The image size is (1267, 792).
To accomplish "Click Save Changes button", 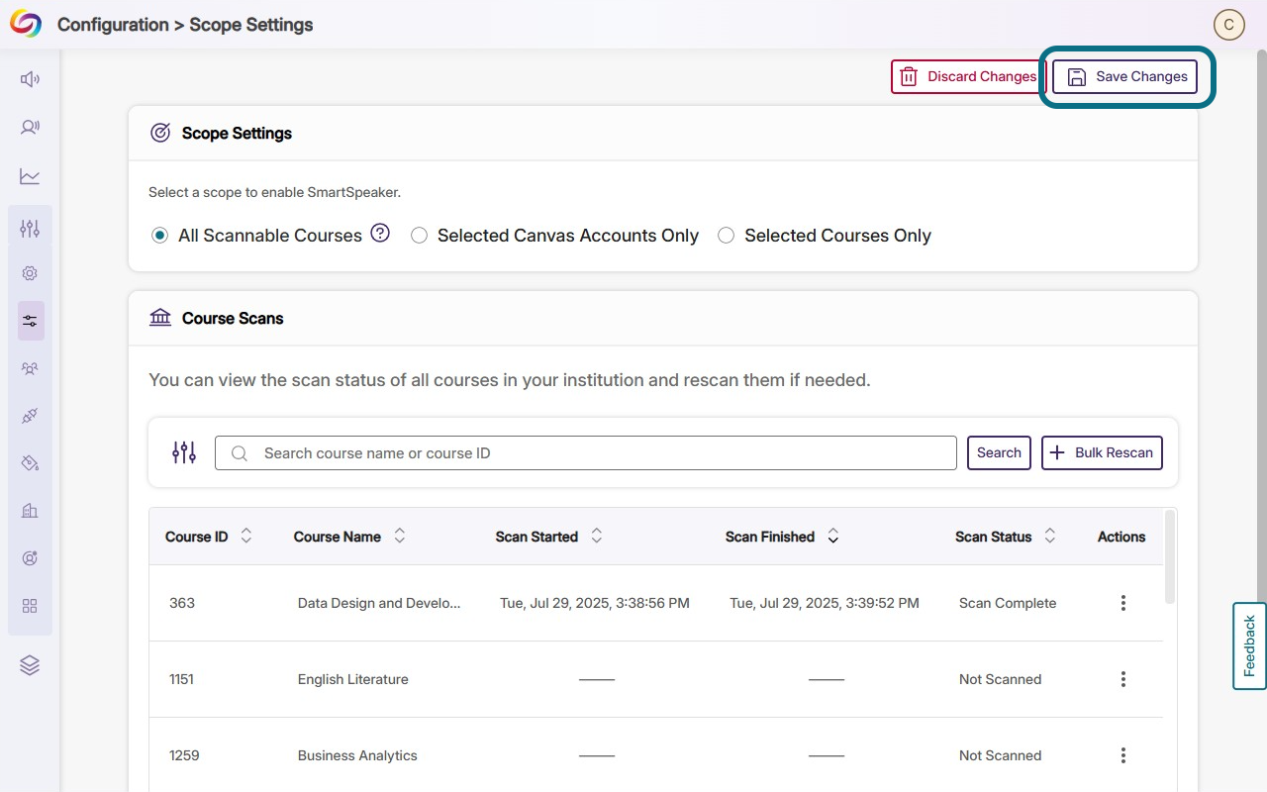I will 1124,76.
